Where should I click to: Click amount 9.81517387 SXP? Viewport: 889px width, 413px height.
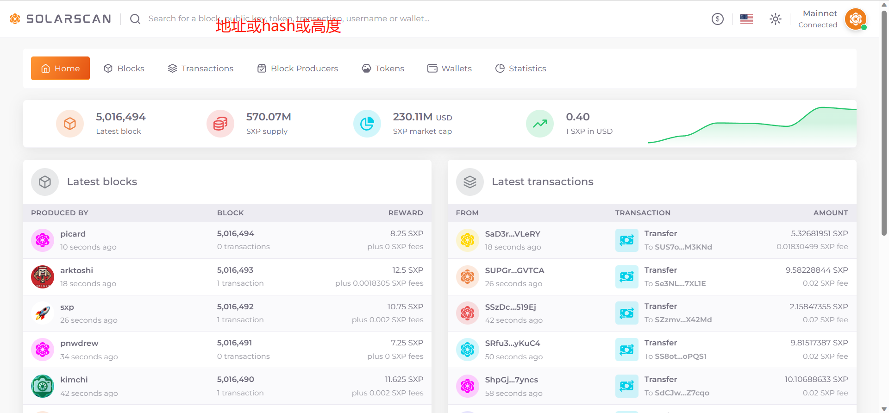[x=819, y=343]
